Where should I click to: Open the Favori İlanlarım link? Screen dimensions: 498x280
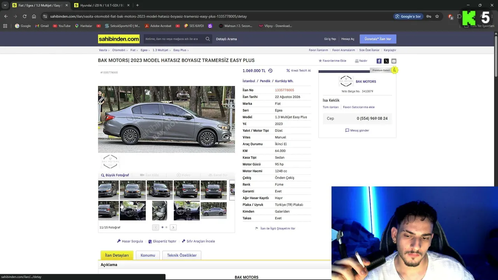click(318, 50)
